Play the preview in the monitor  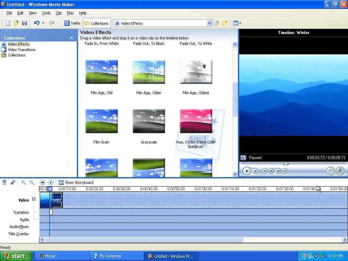pyautogui.click(x=247, y=171)
